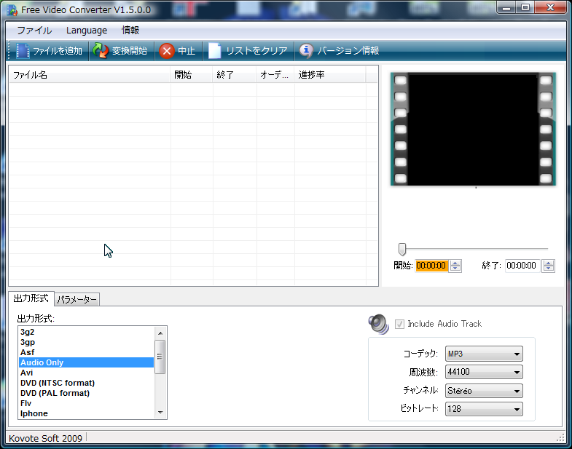Open the Language menu
The height and width of the screenshot is (449, 572).
coord(87,31)
